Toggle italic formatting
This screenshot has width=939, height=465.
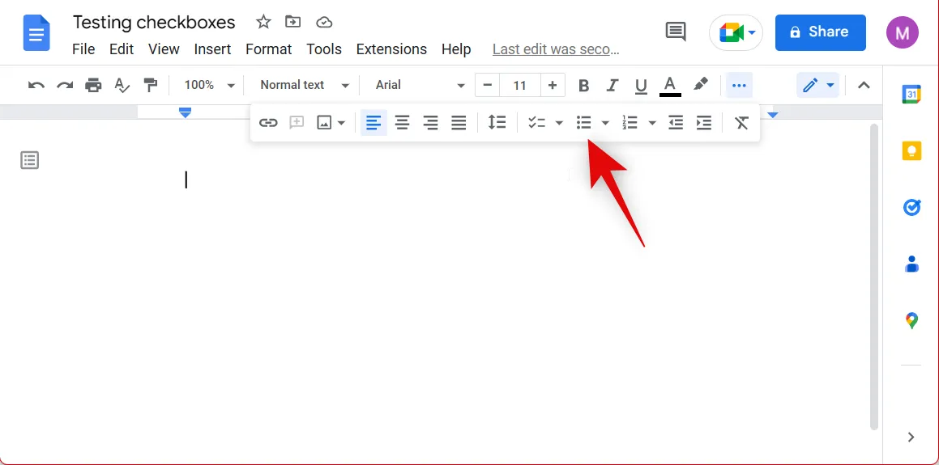pyautogui.click(x=612, y=86)
